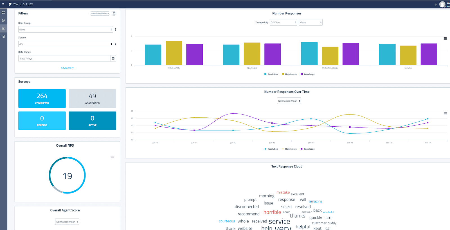The width and height of the screenshot is (450, 230).
Task: Open the user avatar in top right
Action: pos(442,4)
